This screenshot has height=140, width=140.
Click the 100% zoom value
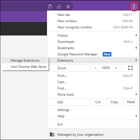(x=106, y=68)
